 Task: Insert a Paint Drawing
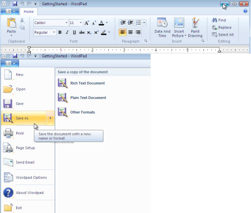195,27
